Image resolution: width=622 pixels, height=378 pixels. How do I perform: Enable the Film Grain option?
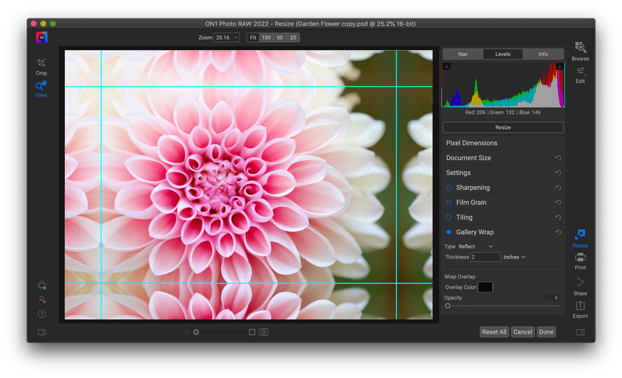(x=449, y=202)
